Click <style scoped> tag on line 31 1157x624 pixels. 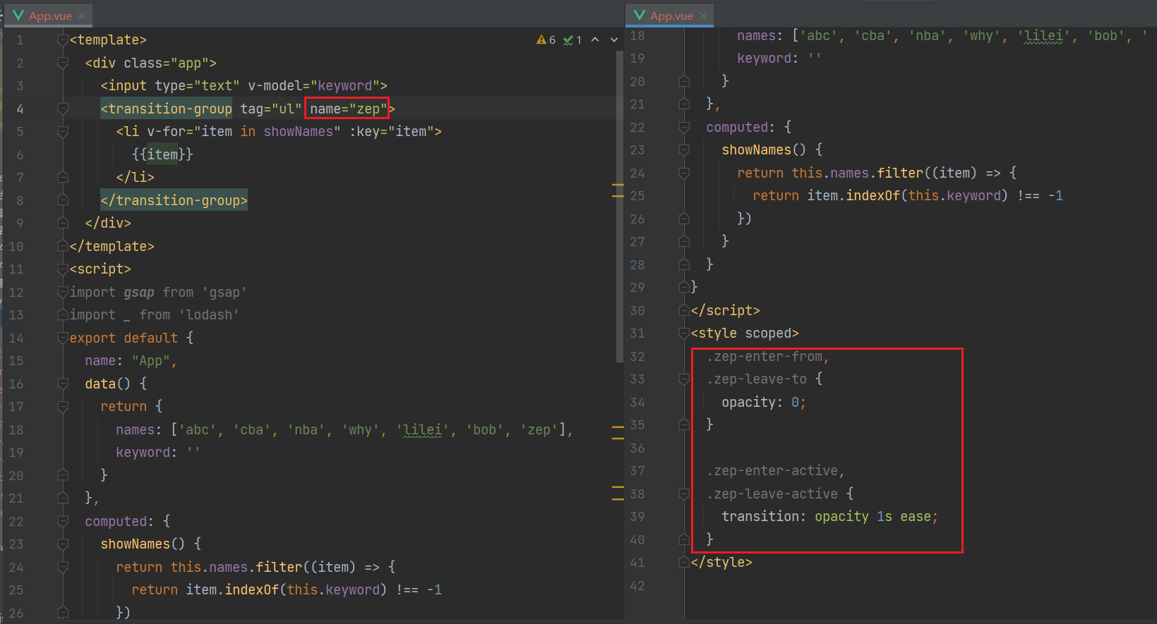(x=745, y=334)
